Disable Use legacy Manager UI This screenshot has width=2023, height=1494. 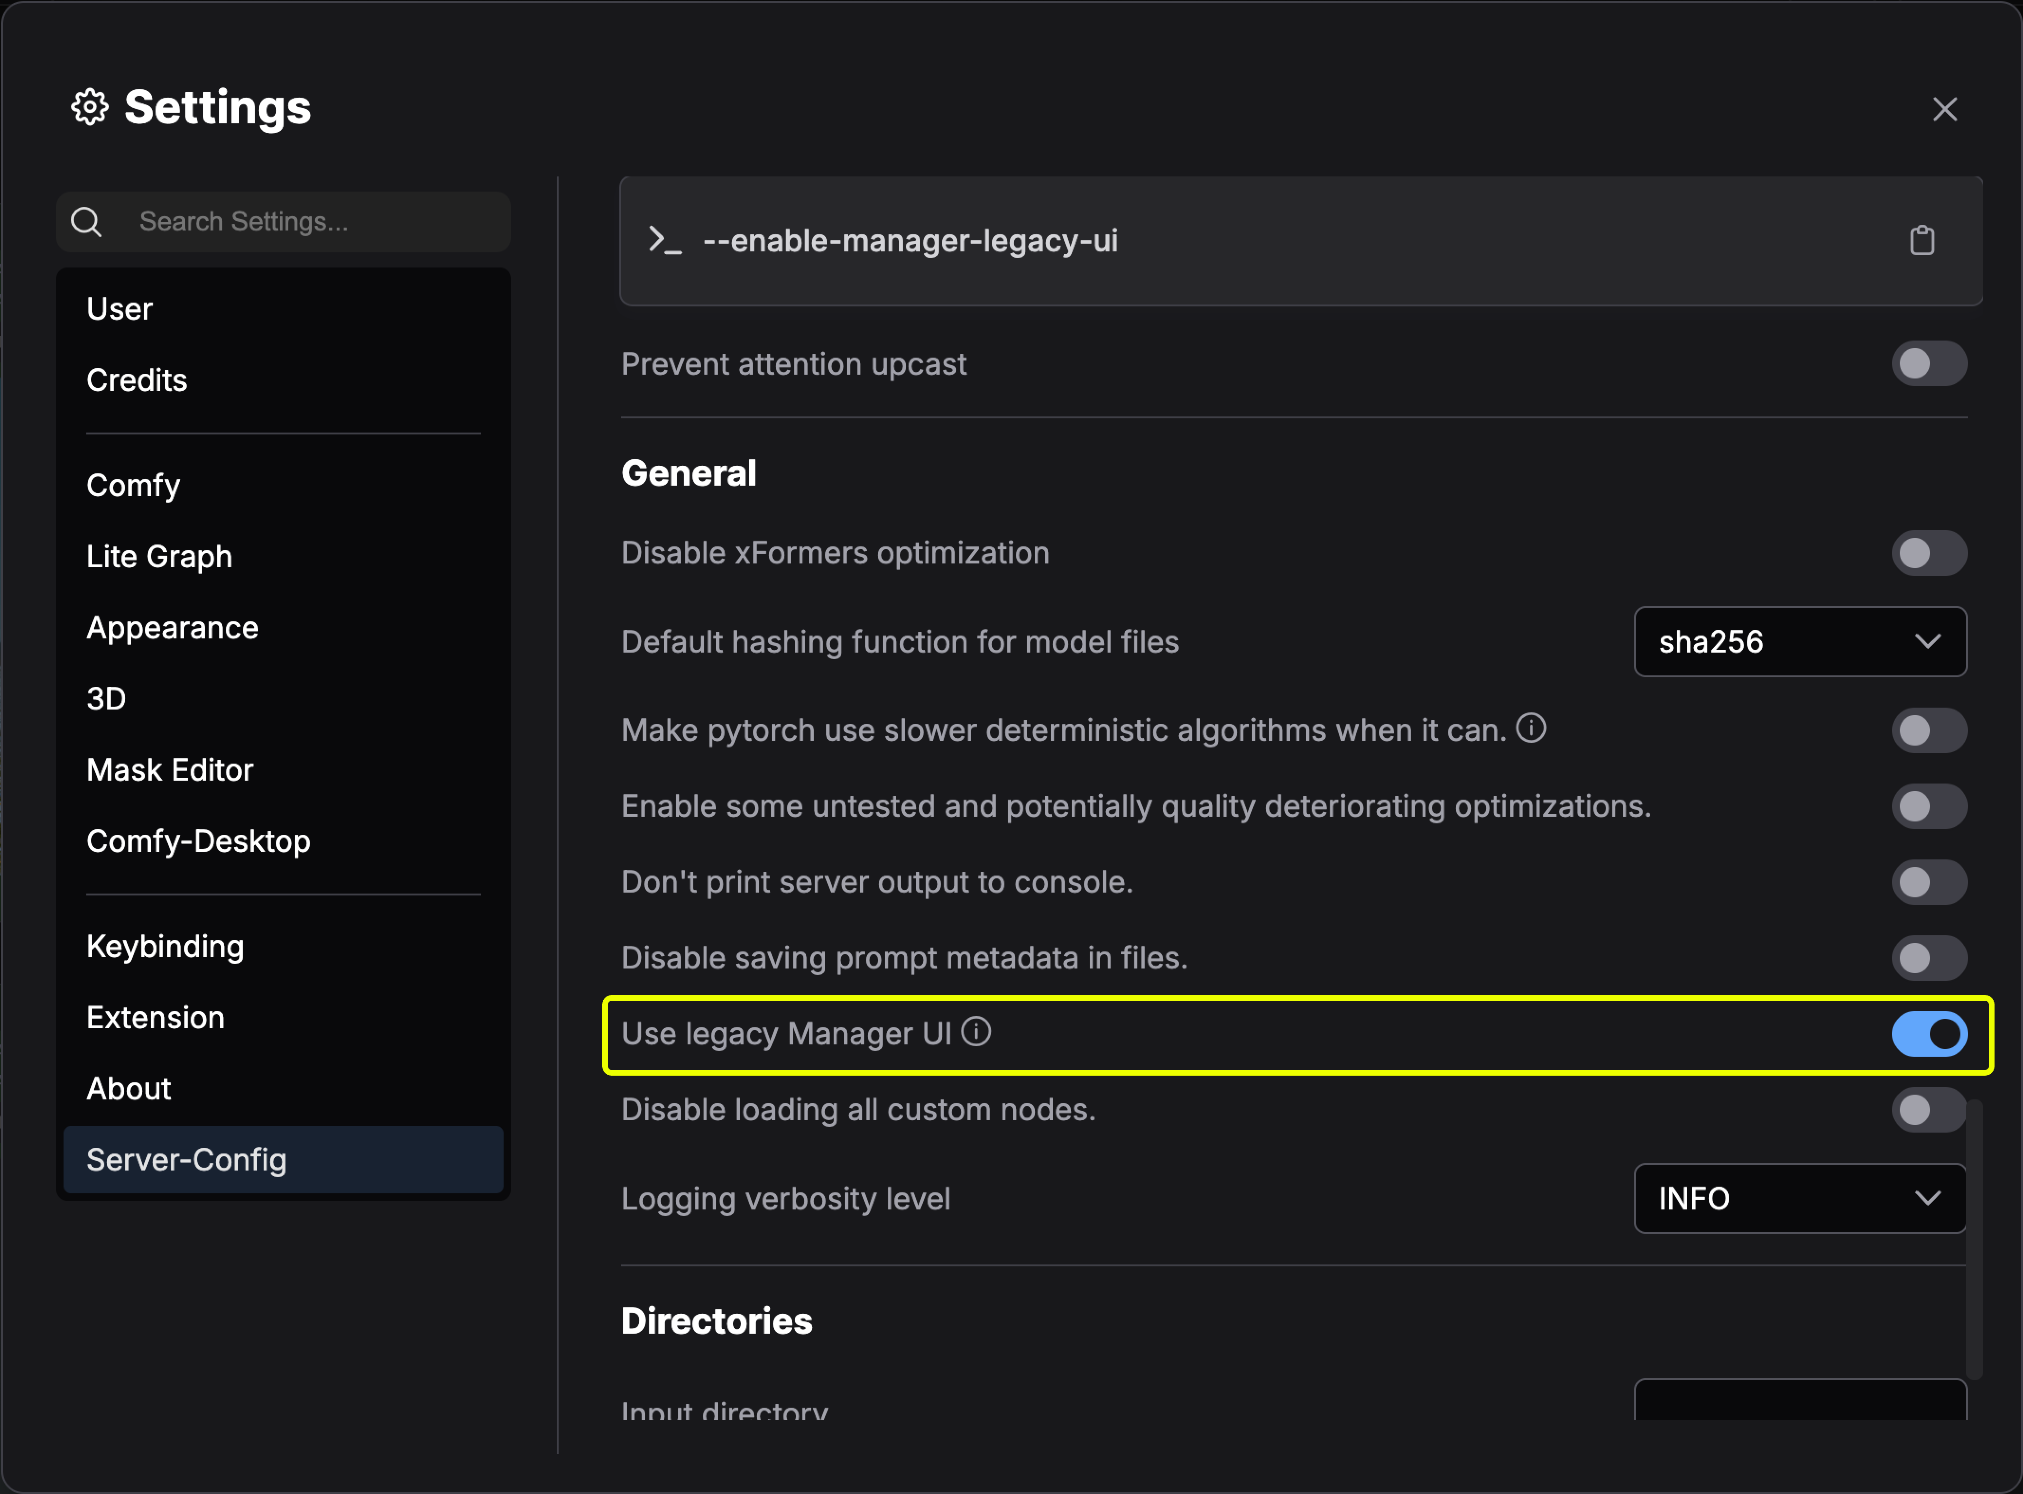coord(1930,1033)
